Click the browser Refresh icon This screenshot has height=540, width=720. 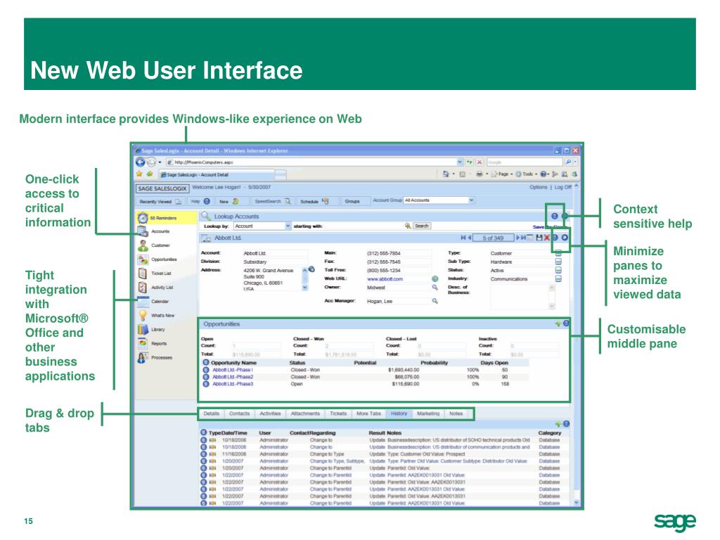pyautogui.click(x=469, y=162)
